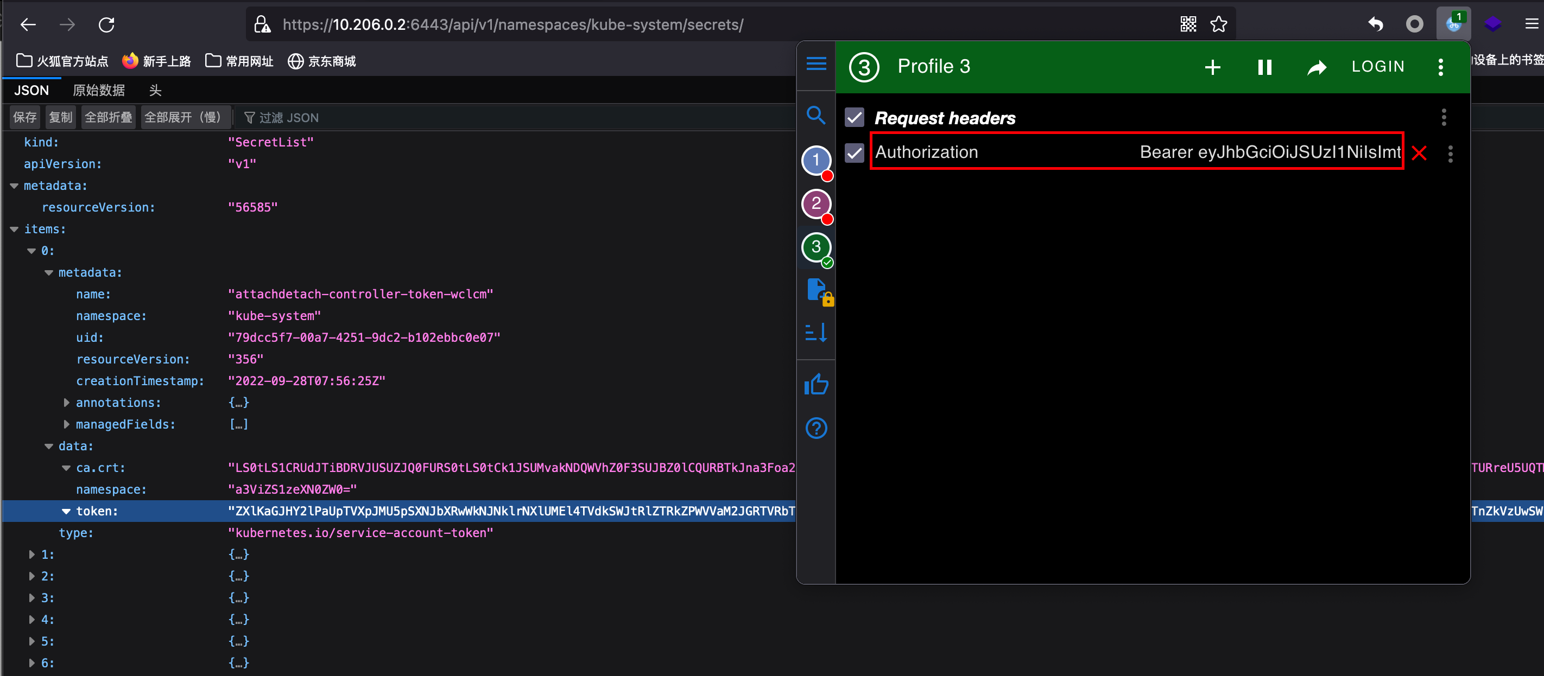Open the ModHeader search icon
The height and width of the screenshot is (676, 1544).
pos(815,114)
